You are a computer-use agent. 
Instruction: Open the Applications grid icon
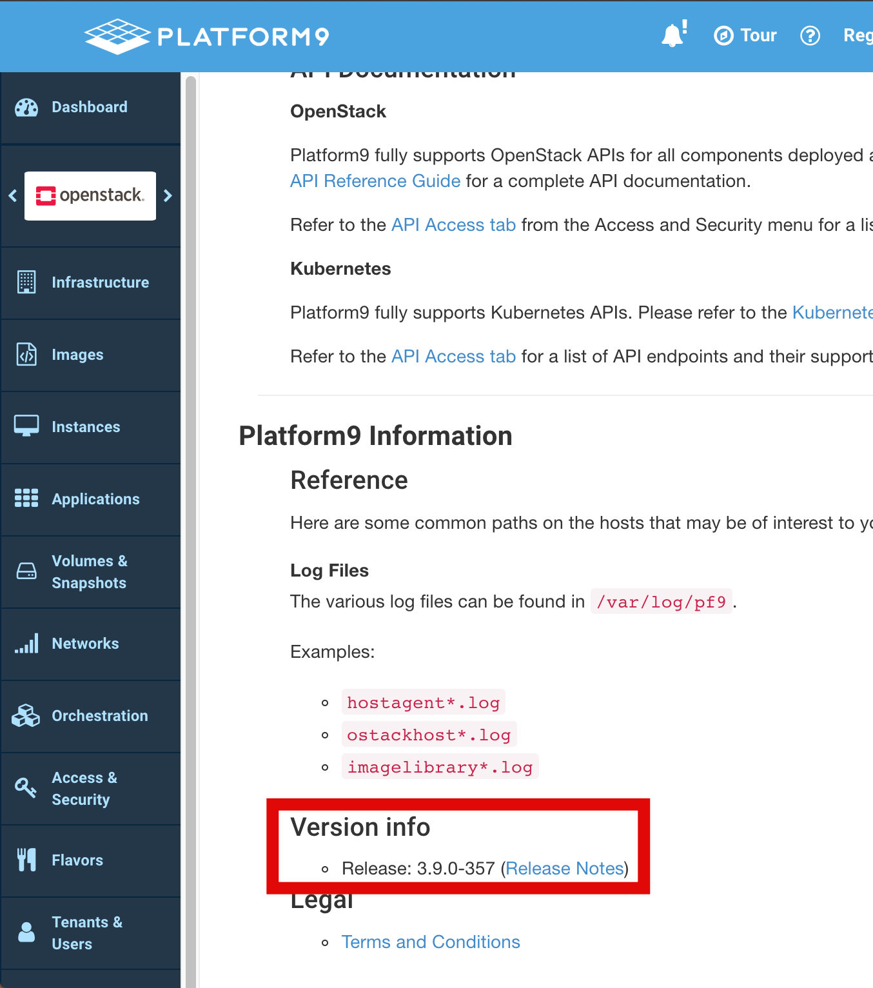25,499
